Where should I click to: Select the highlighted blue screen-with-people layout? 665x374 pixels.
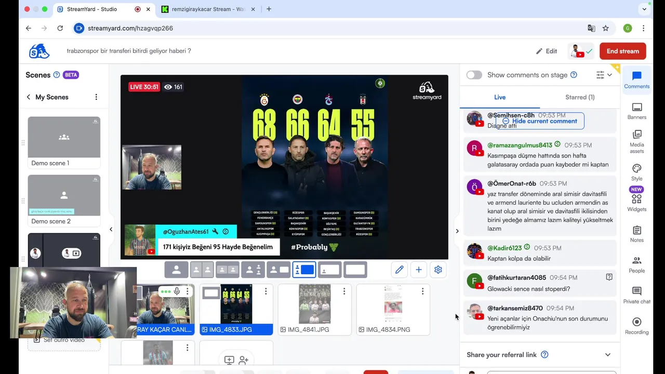(x=304, y=270)
